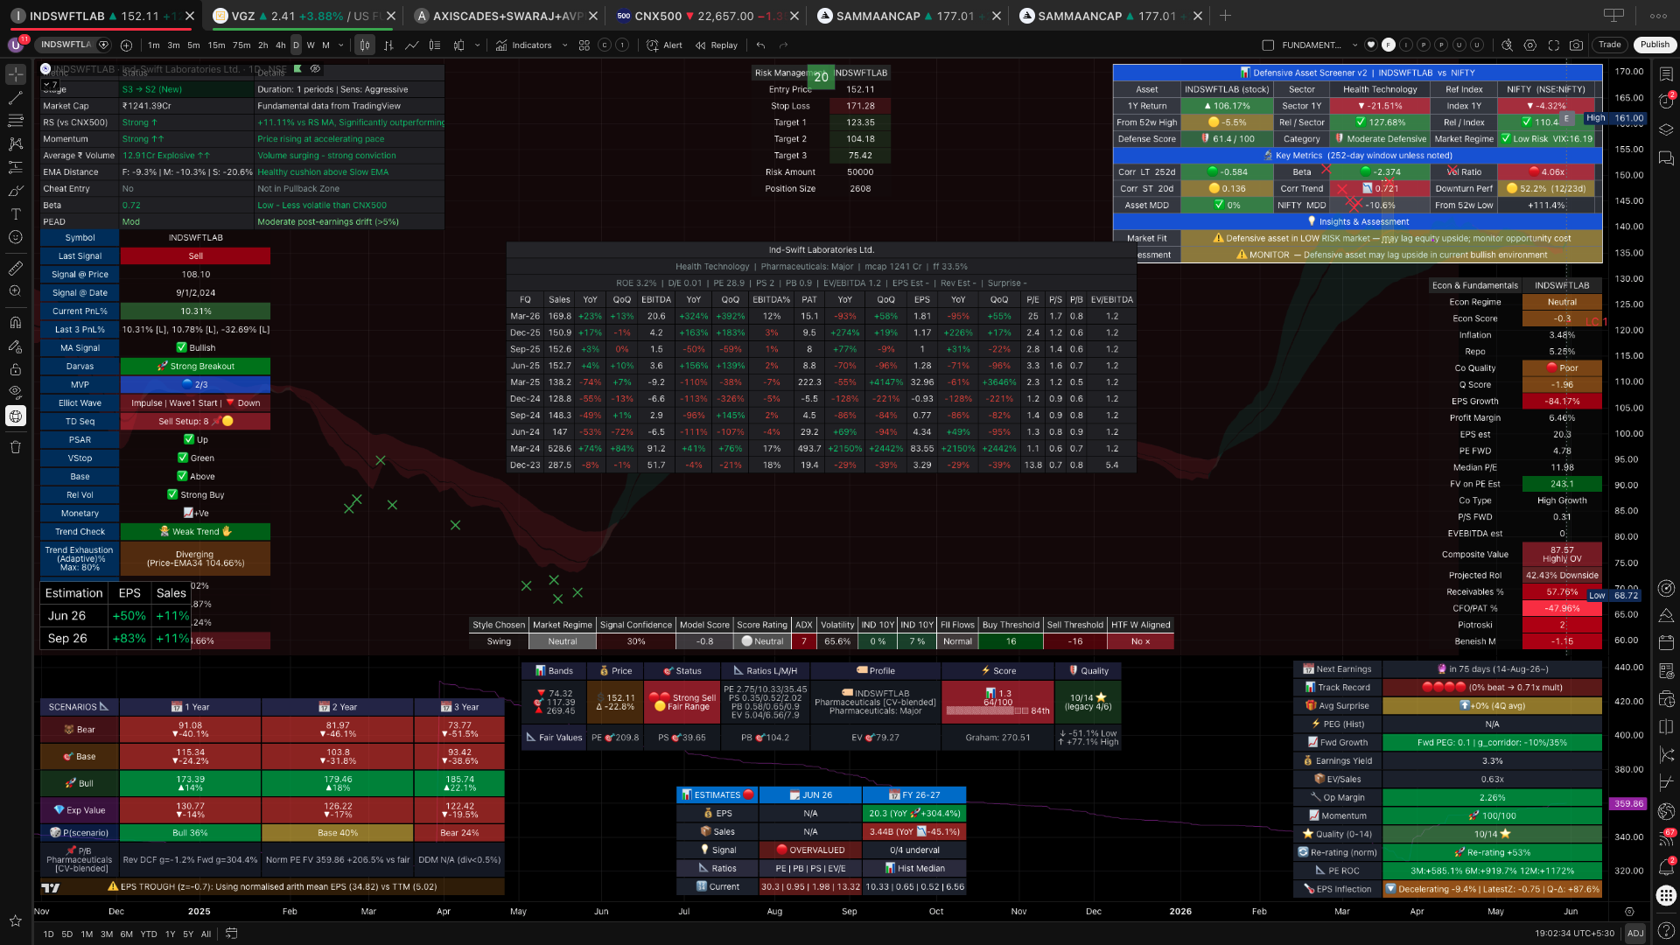Open the chat bubbles panel in right sidebar
This screenshot has width=1680, height=945.
point(1666,158)
